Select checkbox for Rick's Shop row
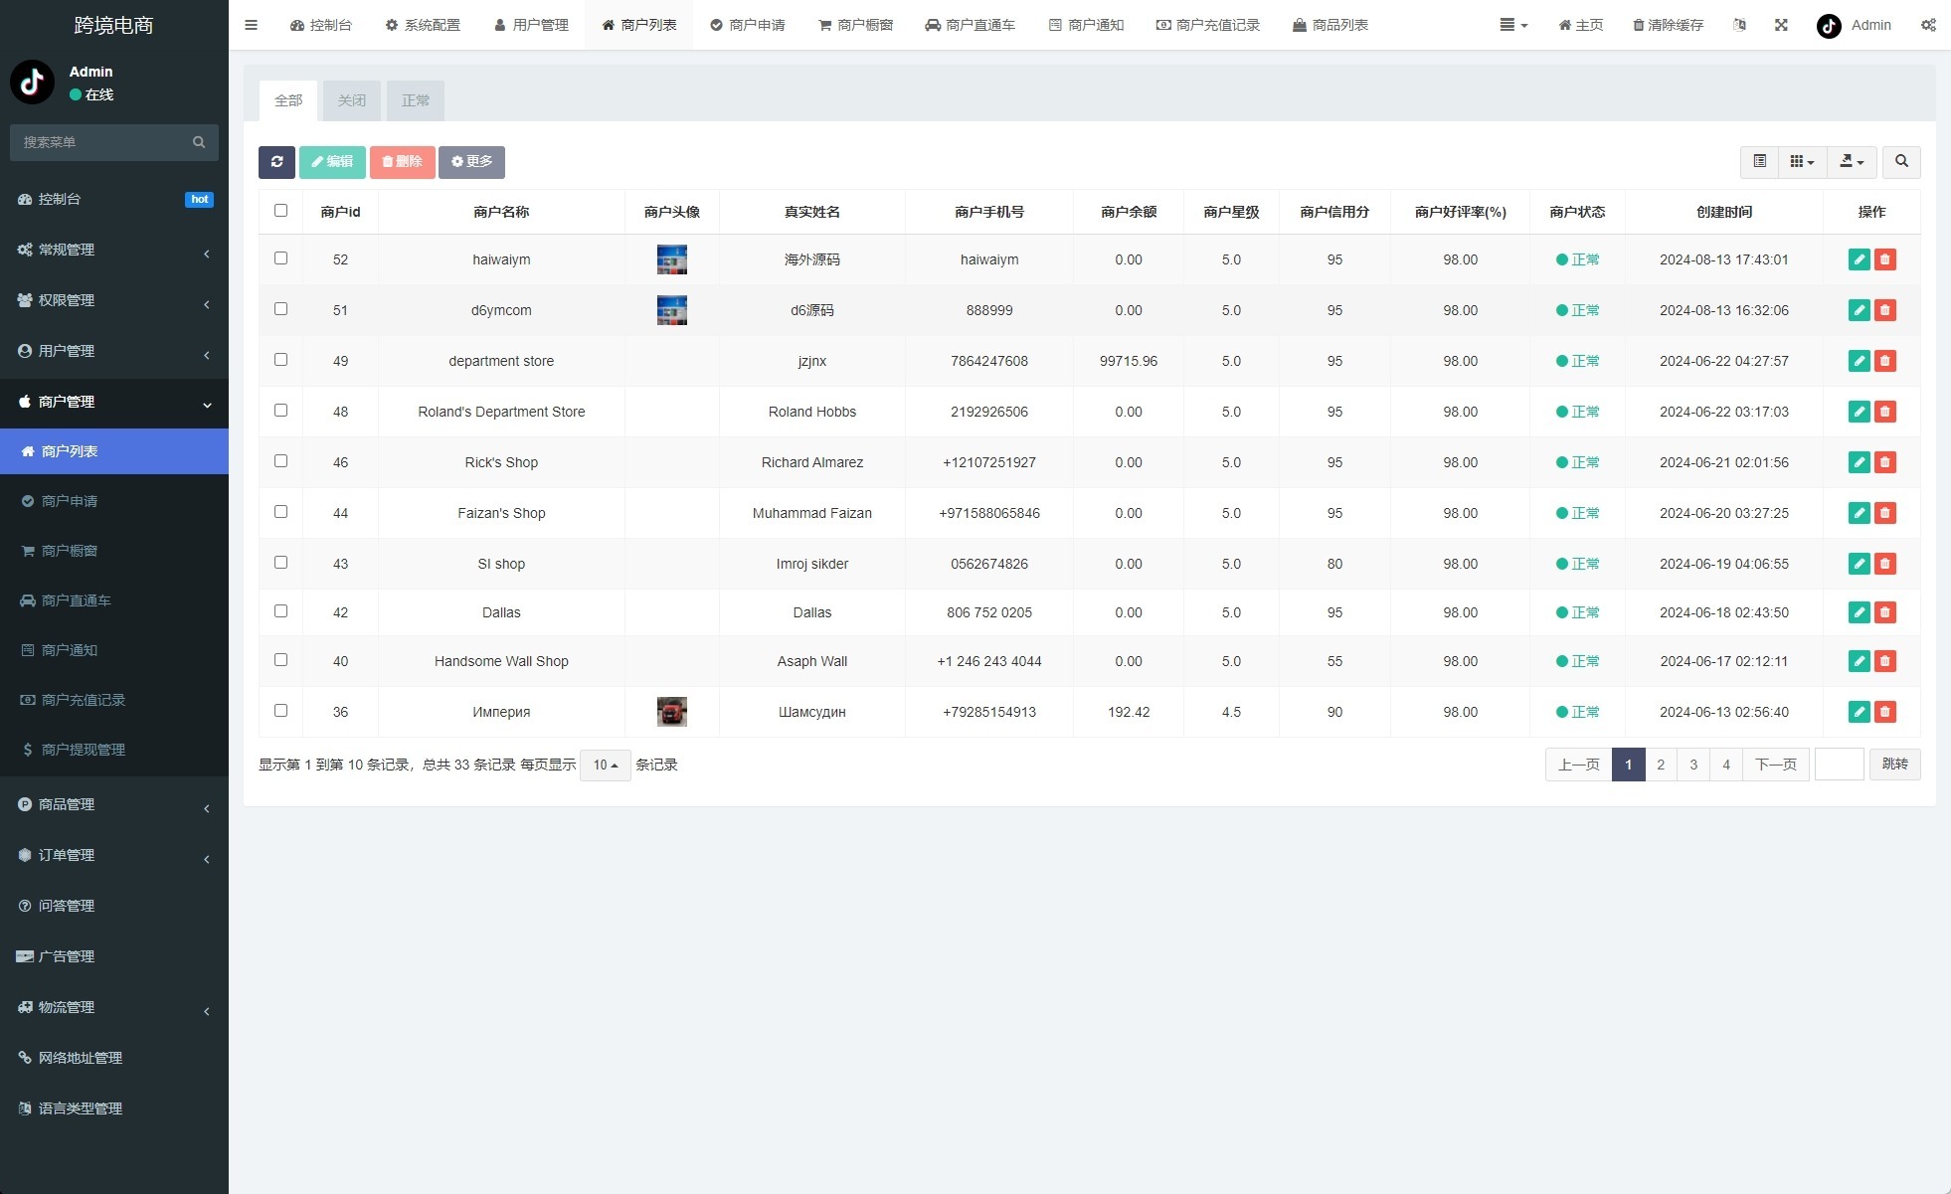 pos(280,461)
